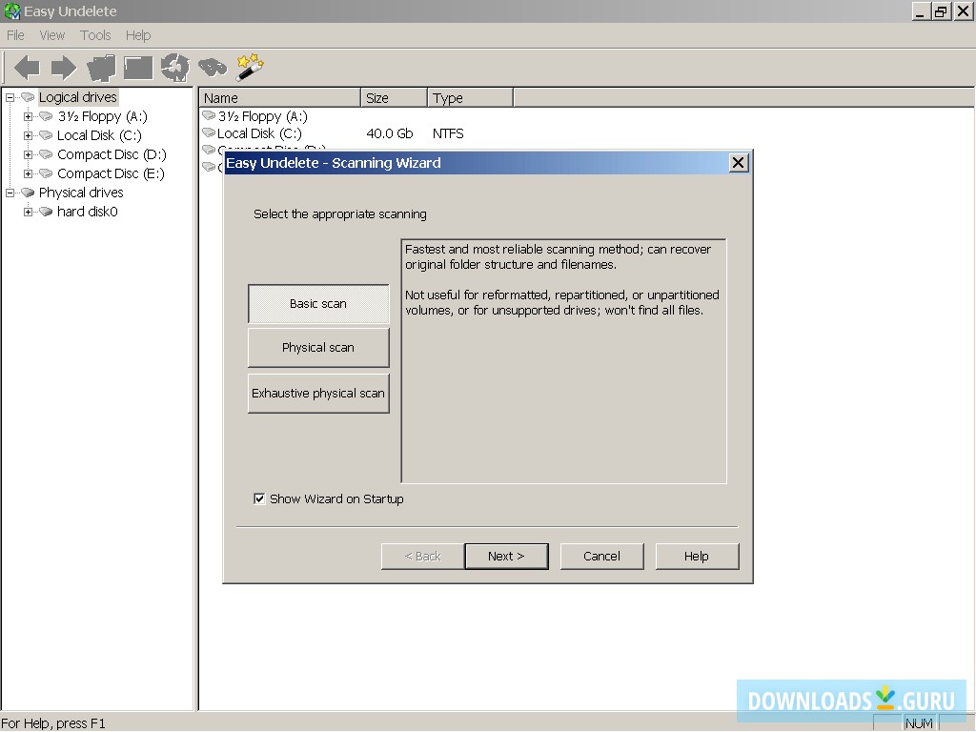Select the hard disk0 drive icon
The image size is (976, 732).
(x=46, y=212)
